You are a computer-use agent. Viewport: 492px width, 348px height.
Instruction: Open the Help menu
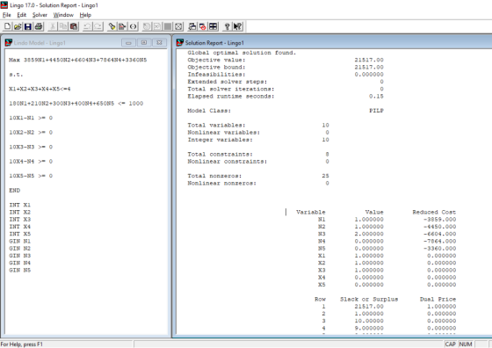[x=85, y=15]
